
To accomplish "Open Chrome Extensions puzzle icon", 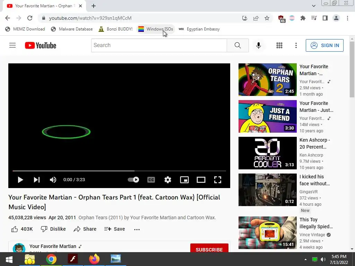I will tap(303, 18).
